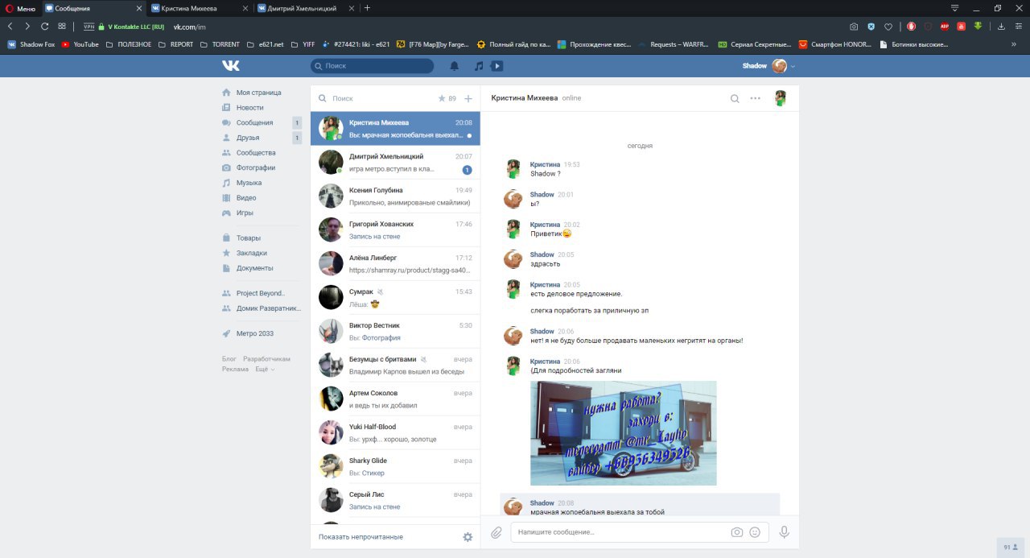Open dialog with Виктор Вестник
Image resolution: width=1030 pixels, height=558 pixels.
(x=395, y=331)
